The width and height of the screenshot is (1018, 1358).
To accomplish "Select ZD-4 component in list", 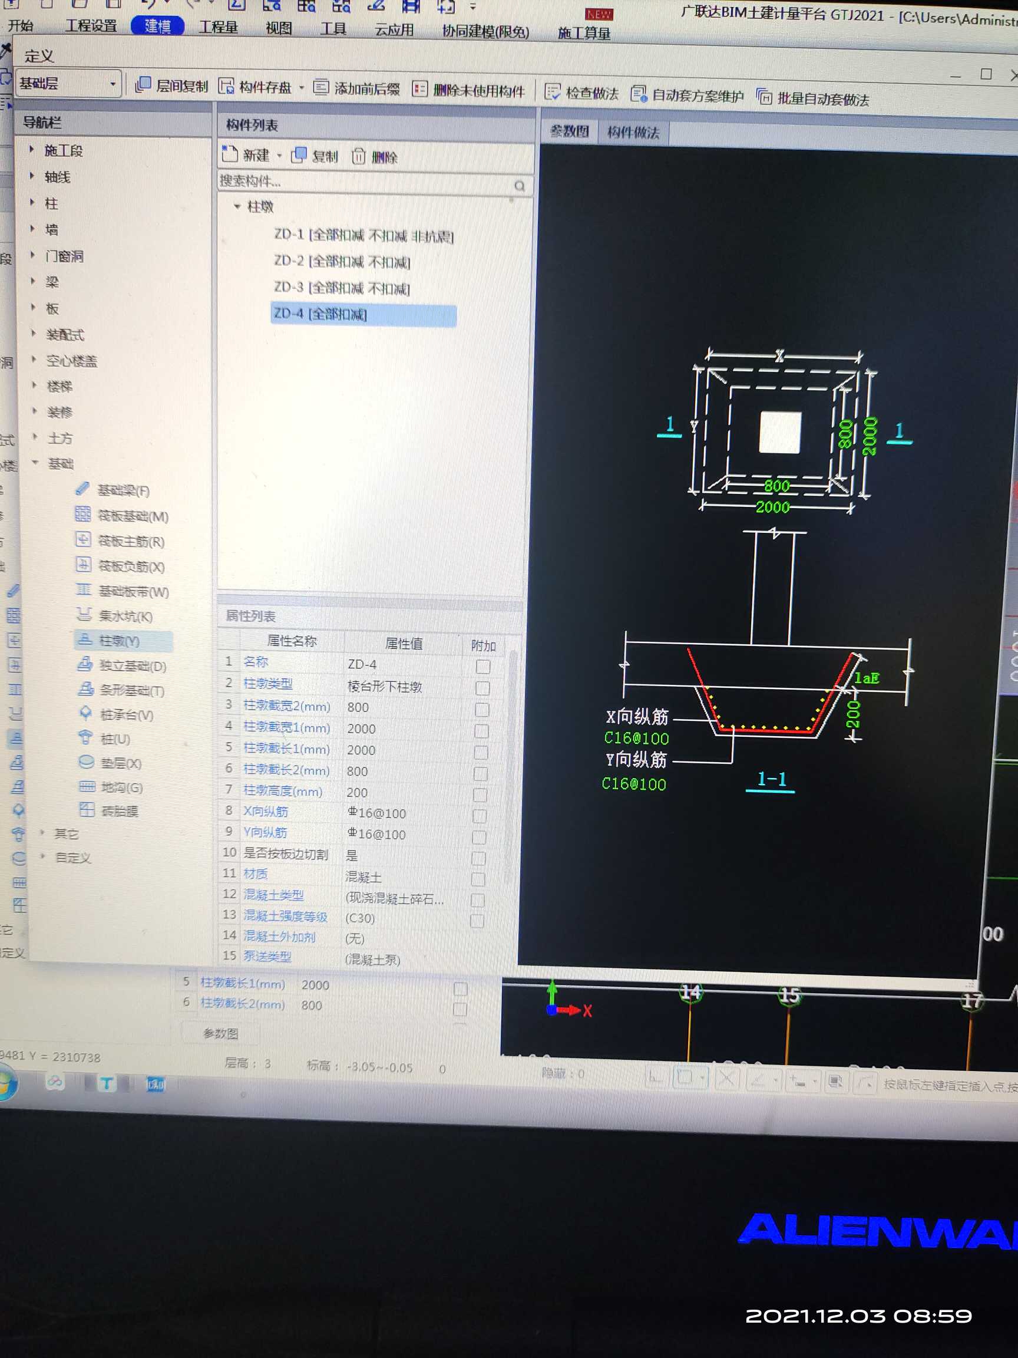I will [x=363, y=314].
